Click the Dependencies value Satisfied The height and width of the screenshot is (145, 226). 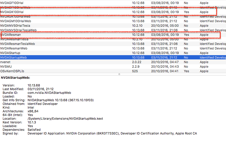click(34, 130)
